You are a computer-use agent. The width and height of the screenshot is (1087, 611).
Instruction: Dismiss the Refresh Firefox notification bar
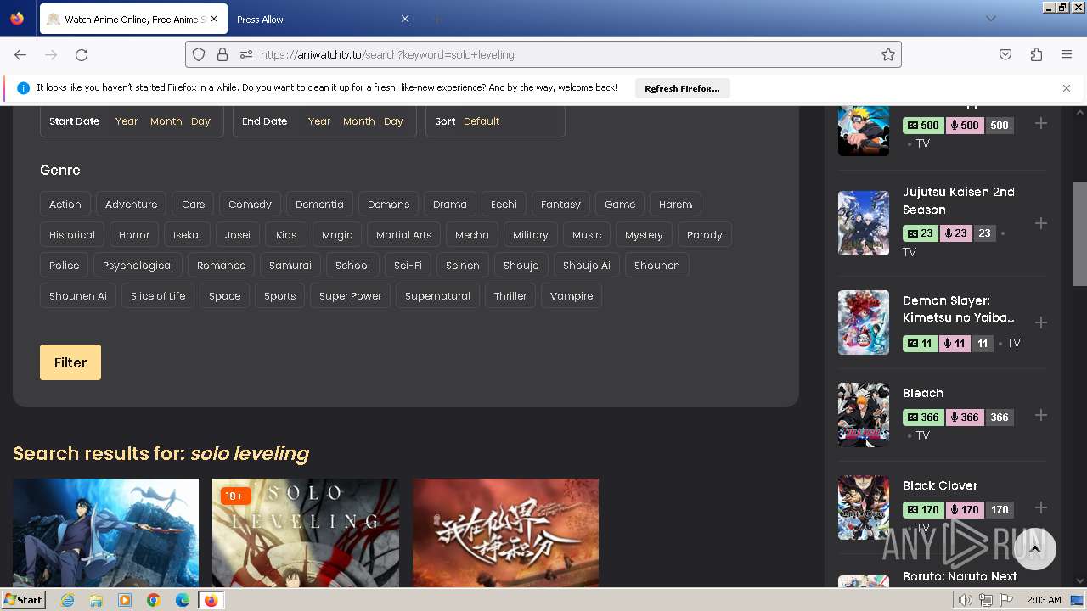click(x=1067, y=88)
